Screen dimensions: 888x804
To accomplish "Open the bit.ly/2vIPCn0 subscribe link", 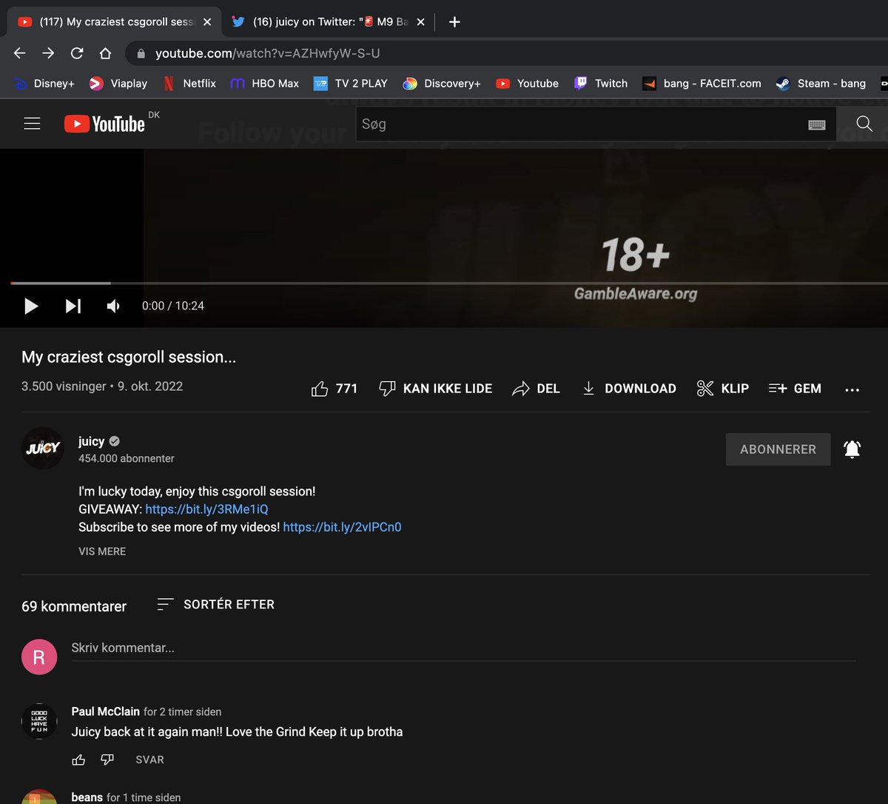I will pos(342,527).
